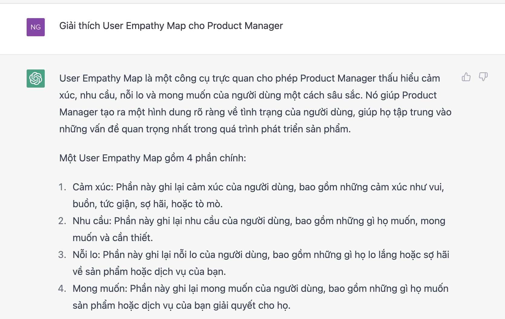Viewport: 505px width, 319px height.
Task: Click the list number '4.' marker
Action: [x=62, y=288]
